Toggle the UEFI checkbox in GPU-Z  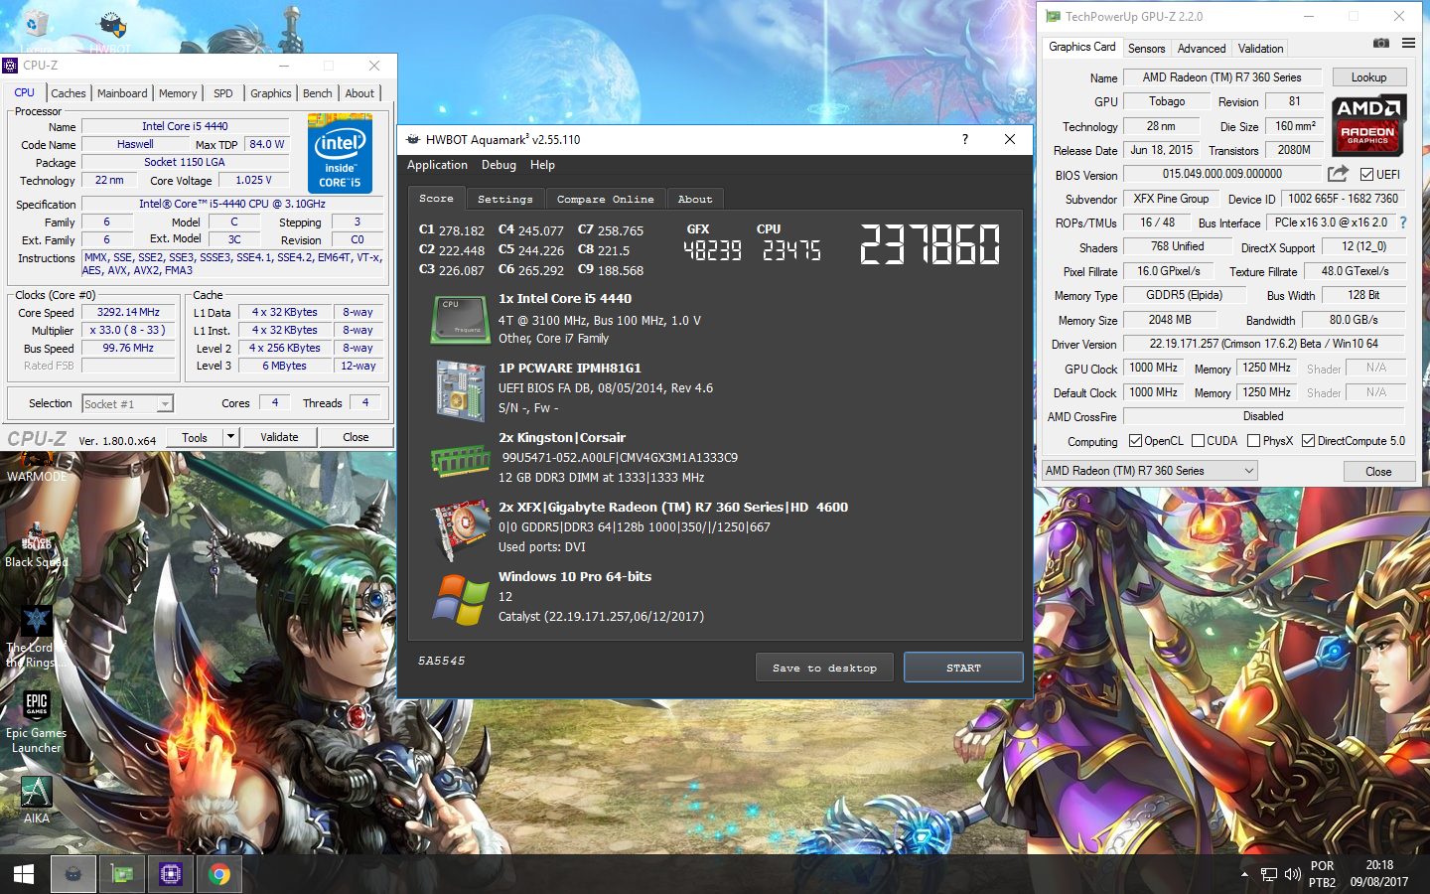click(1366, 175)
